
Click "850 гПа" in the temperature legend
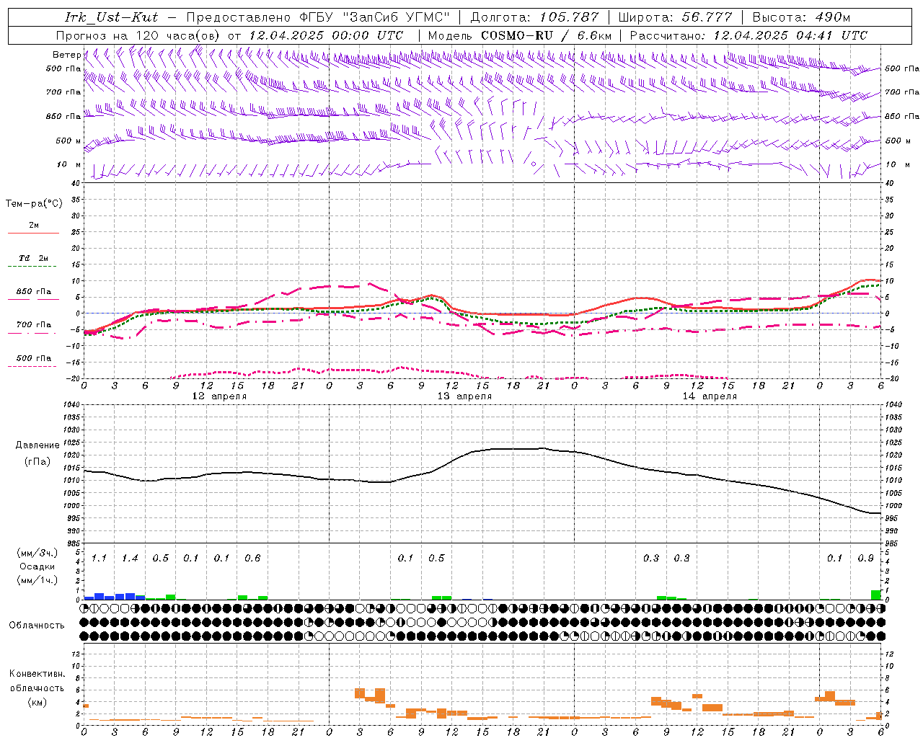pos(34,292)
